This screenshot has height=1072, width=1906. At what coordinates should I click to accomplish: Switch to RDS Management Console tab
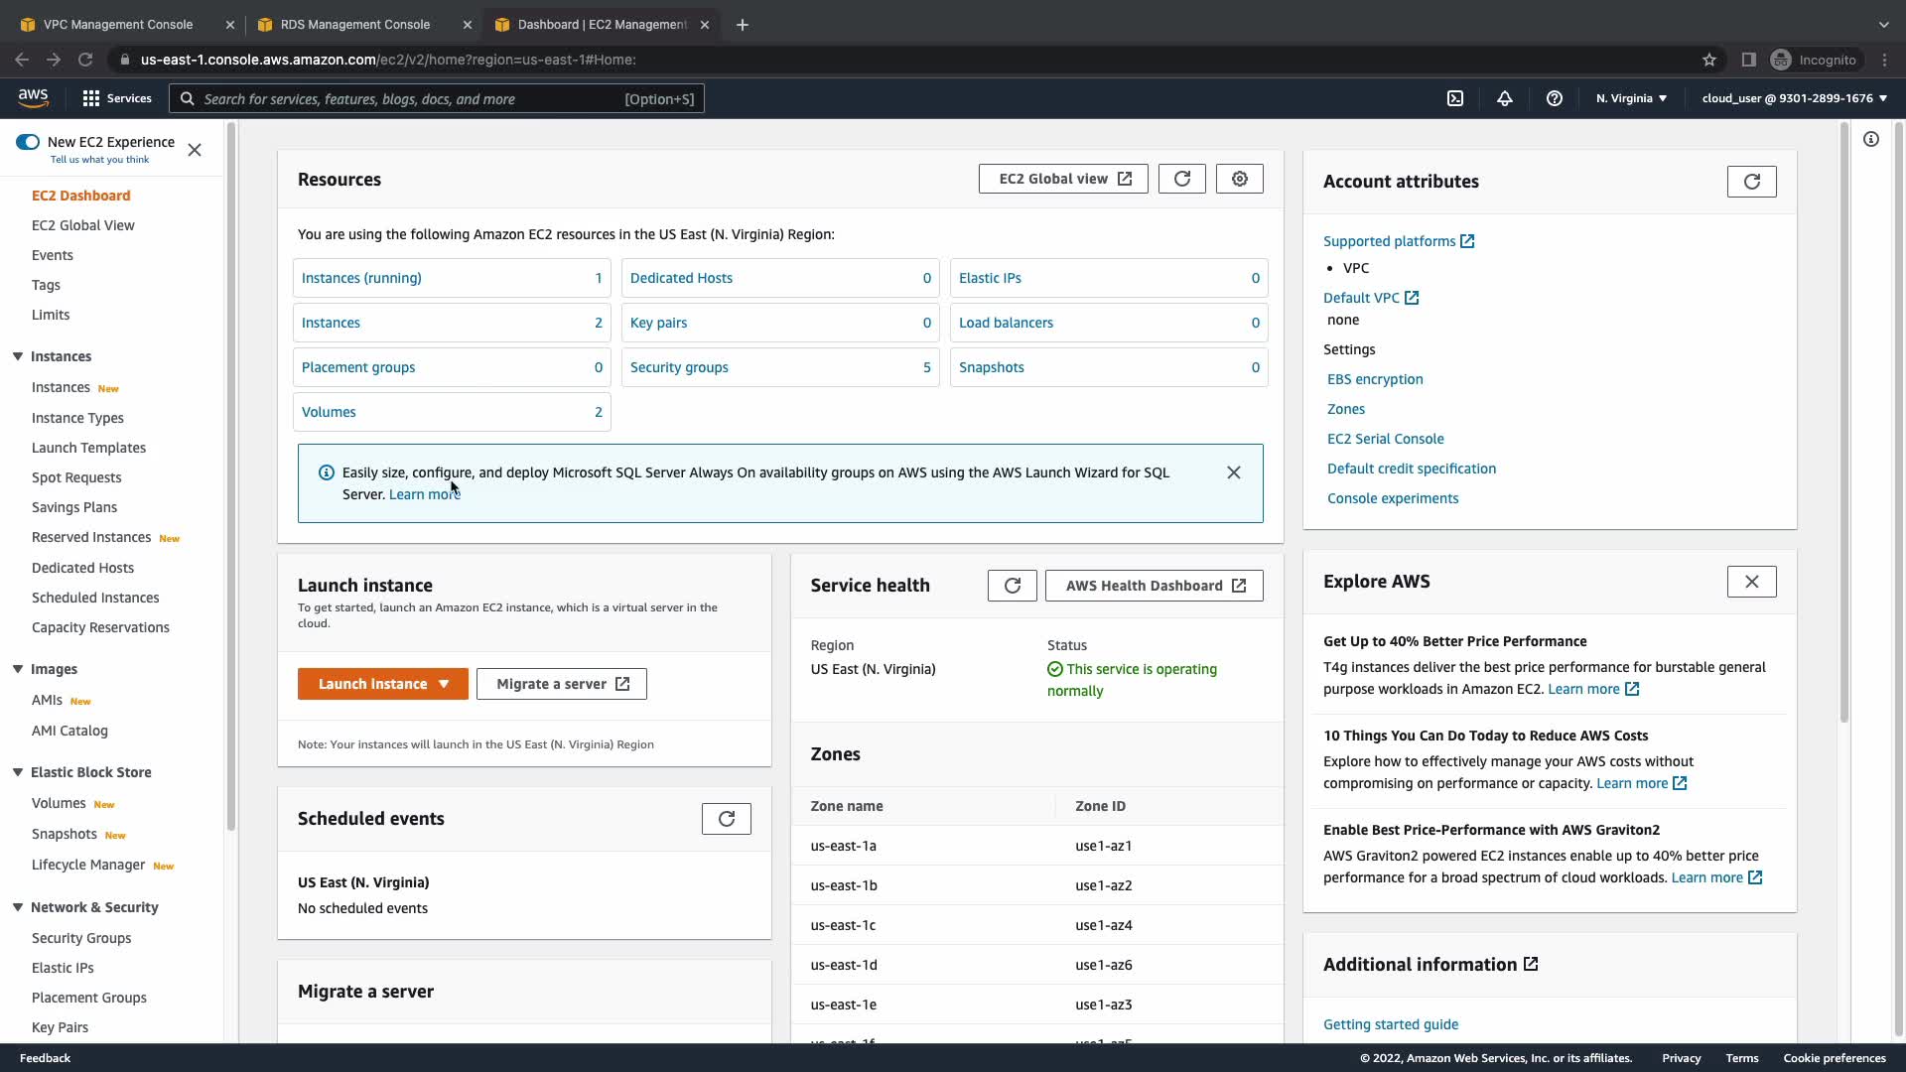(354, 24)
